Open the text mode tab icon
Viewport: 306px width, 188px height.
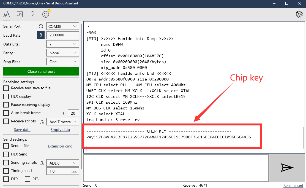(x=6, y=14)
